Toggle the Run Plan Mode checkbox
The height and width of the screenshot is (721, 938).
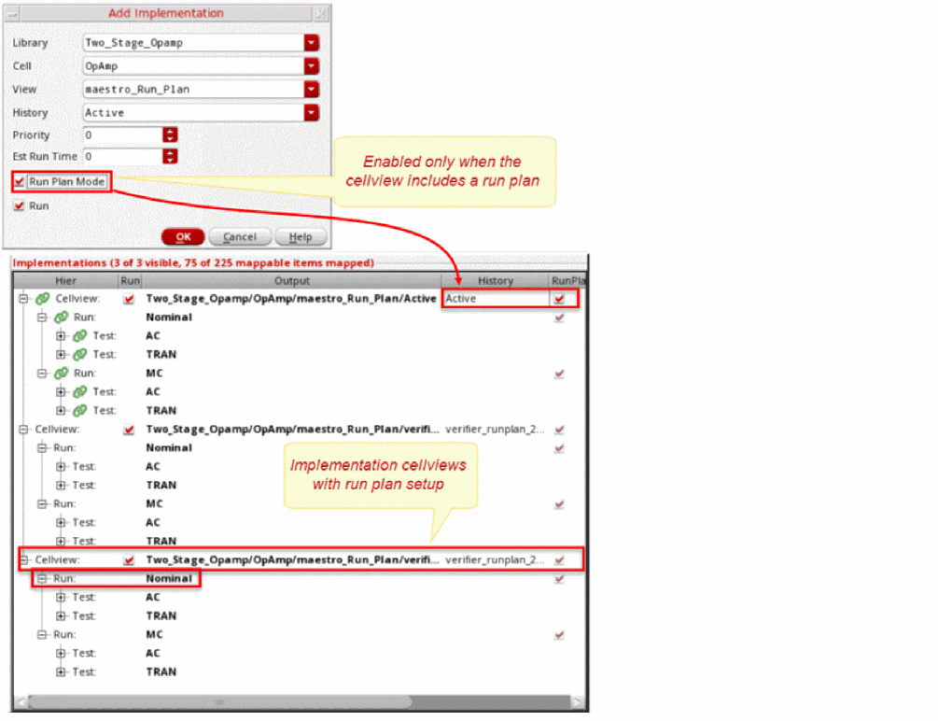coord(20,181)
